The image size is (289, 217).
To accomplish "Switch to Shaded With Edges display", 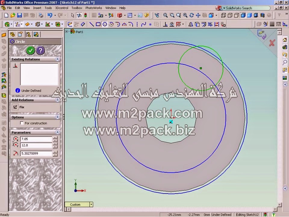I will pos(243,15).
